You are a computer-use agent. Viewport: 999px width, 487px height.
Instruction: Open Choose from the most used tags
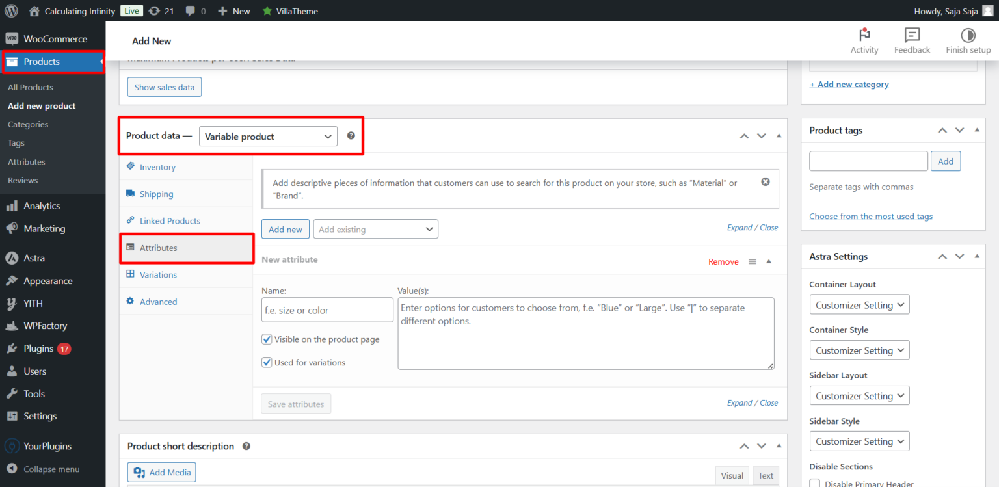pos(871,216)
